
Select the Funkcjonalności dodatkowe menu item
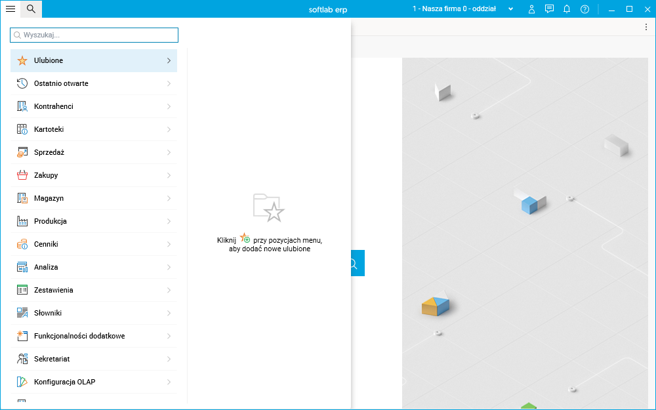[x=94, y=336]
